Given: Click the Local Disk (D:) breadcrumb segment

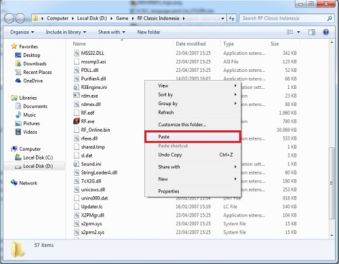Looking at the screenshot, I should pos(92,18).
